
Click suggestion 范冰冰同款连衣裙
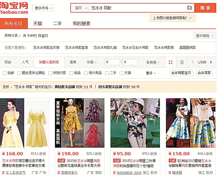(x=46, y=47)
